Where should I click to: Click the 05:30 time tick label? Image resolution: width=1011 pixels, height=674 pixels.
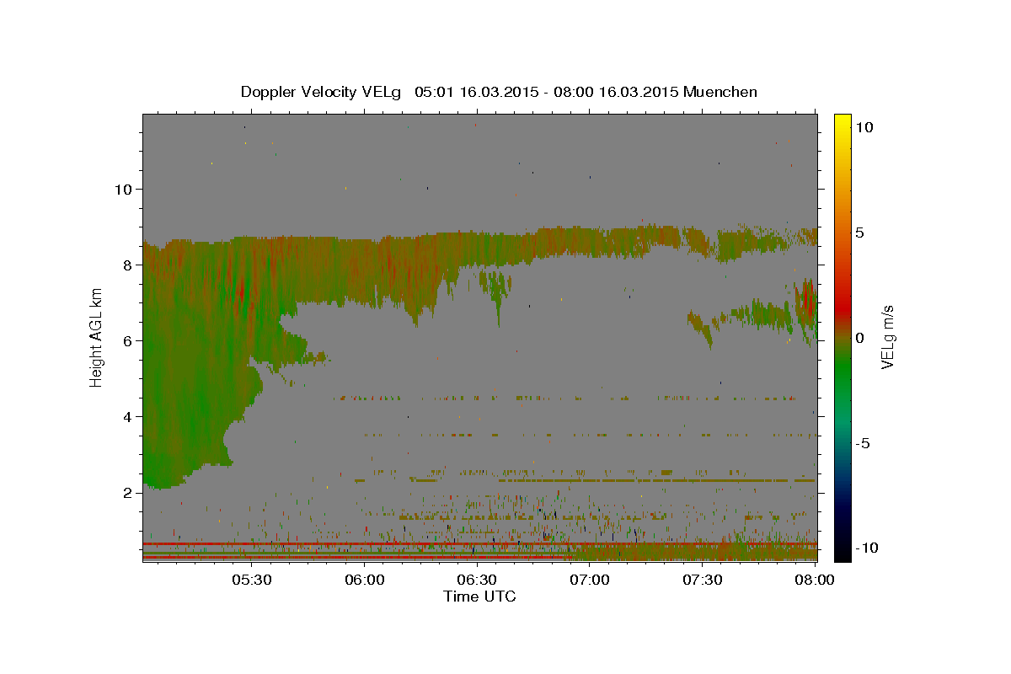coord(252,580)
